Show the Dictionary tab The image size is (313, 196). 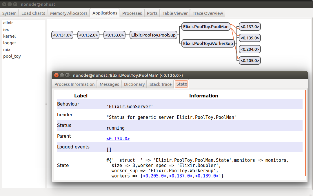134,84
